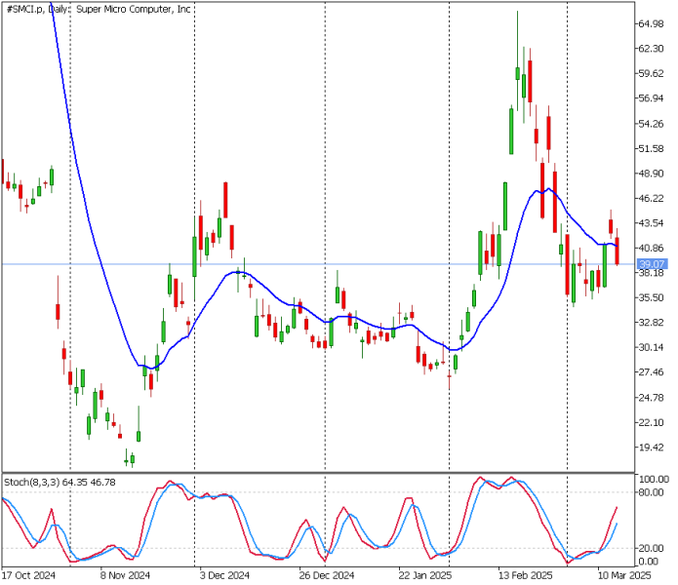Click the 54.26 price axis label
678x585 pixels.
click(651, 124)
